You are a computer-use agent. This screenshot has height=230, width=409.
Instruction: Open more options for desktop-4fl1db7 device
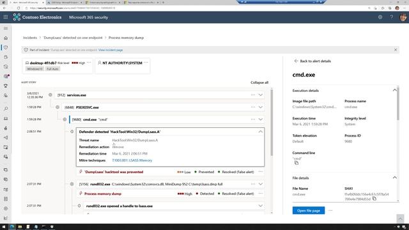[x=89, y=63]
